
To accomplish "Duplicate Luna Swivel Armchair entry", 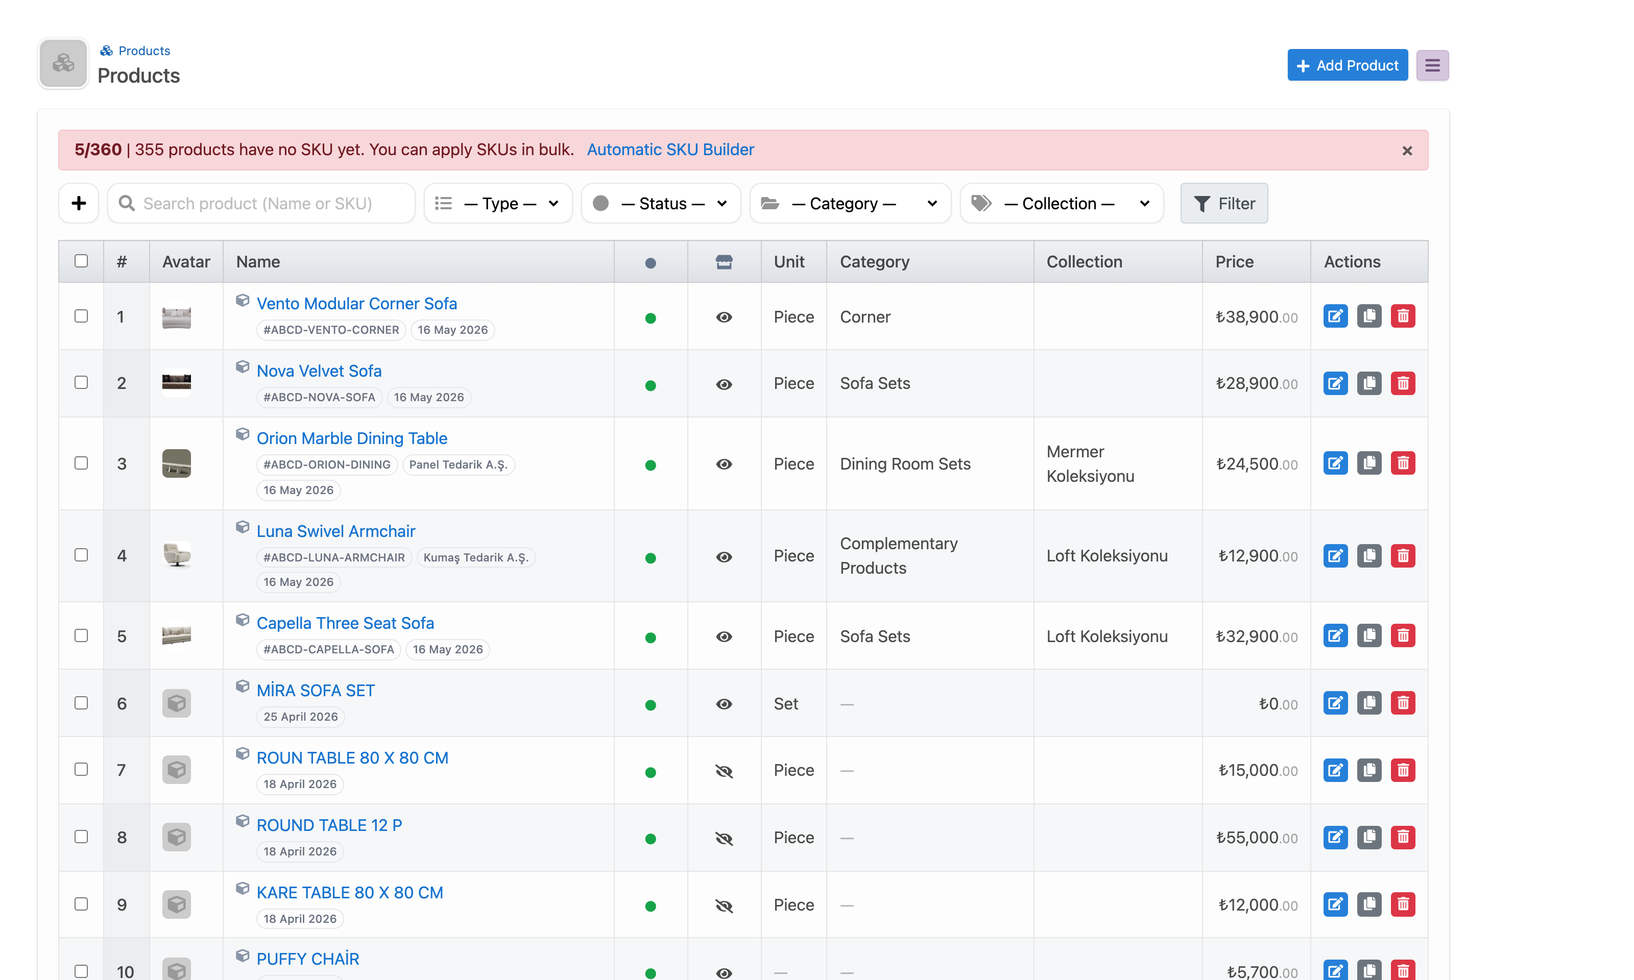I will pyautogui.click(x=1368, y=556).
